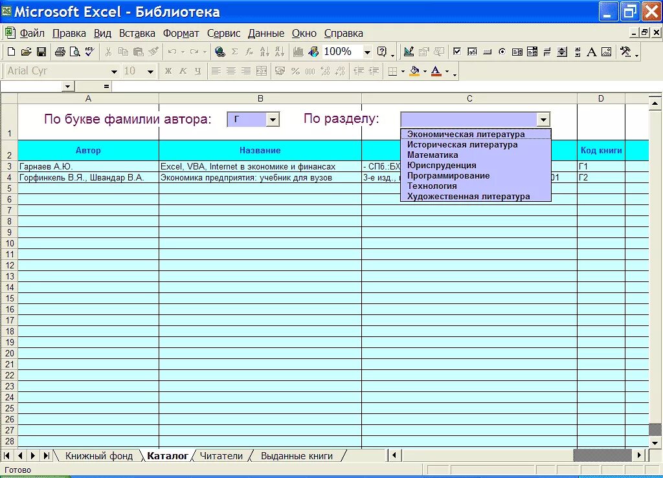
Task: Sort descending with the Я-А icon
Action: coord(280,52)
